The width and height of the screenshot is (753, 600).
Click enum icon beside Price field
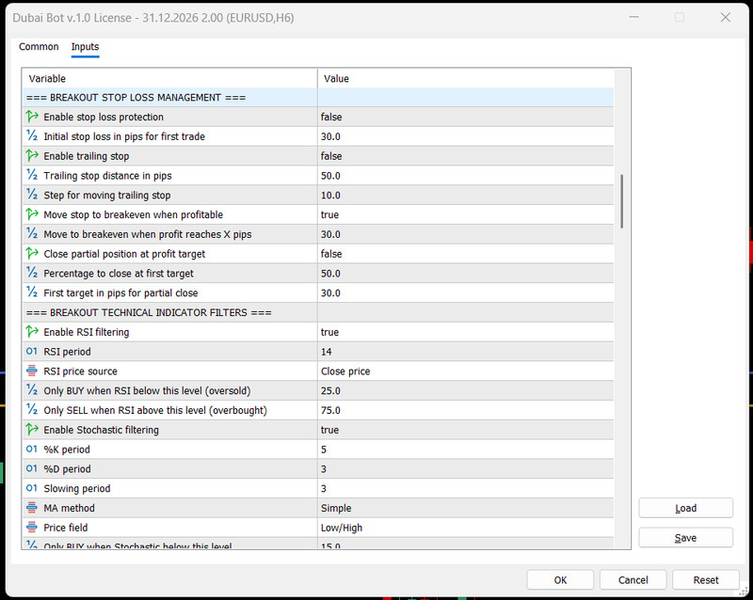click(32, 528)
